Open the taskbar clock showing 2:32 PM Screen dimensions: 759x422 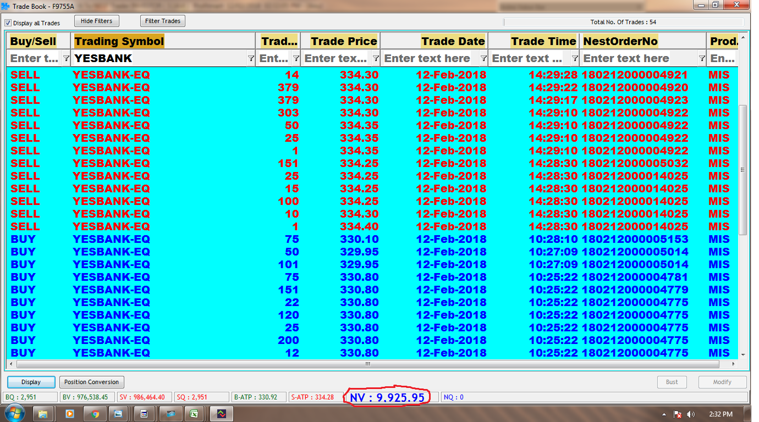coord(720,414)
